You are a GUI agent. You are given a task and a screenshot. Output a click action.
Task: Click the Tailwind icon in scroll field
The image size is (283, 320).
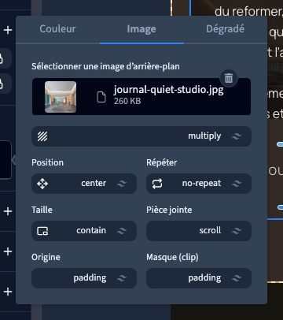tap(237, 231)
